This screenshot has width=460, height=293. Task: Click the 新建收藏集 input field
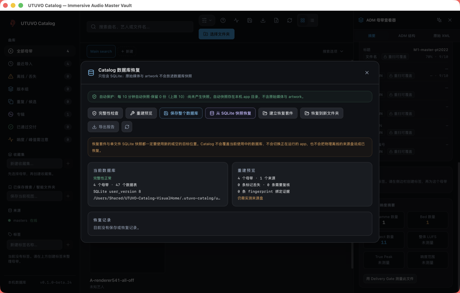click(34, 163)
